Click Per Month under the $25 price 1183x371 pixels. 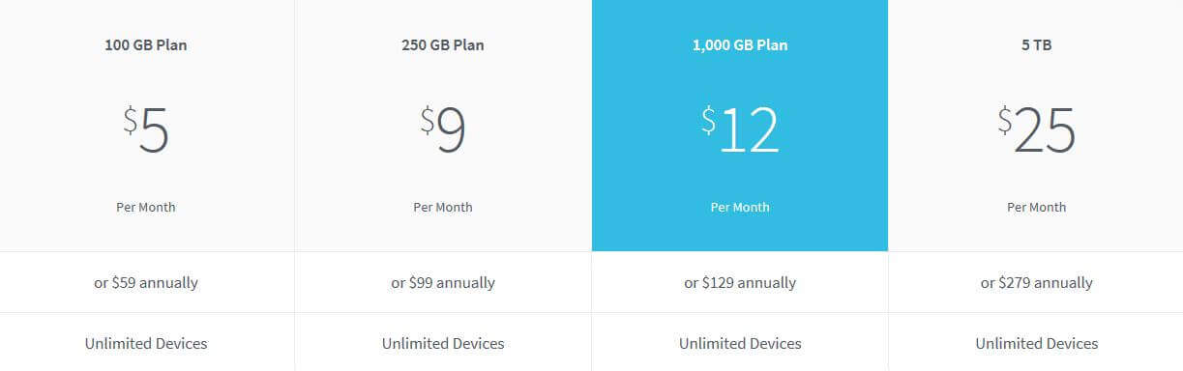(x=1037, y=207)
